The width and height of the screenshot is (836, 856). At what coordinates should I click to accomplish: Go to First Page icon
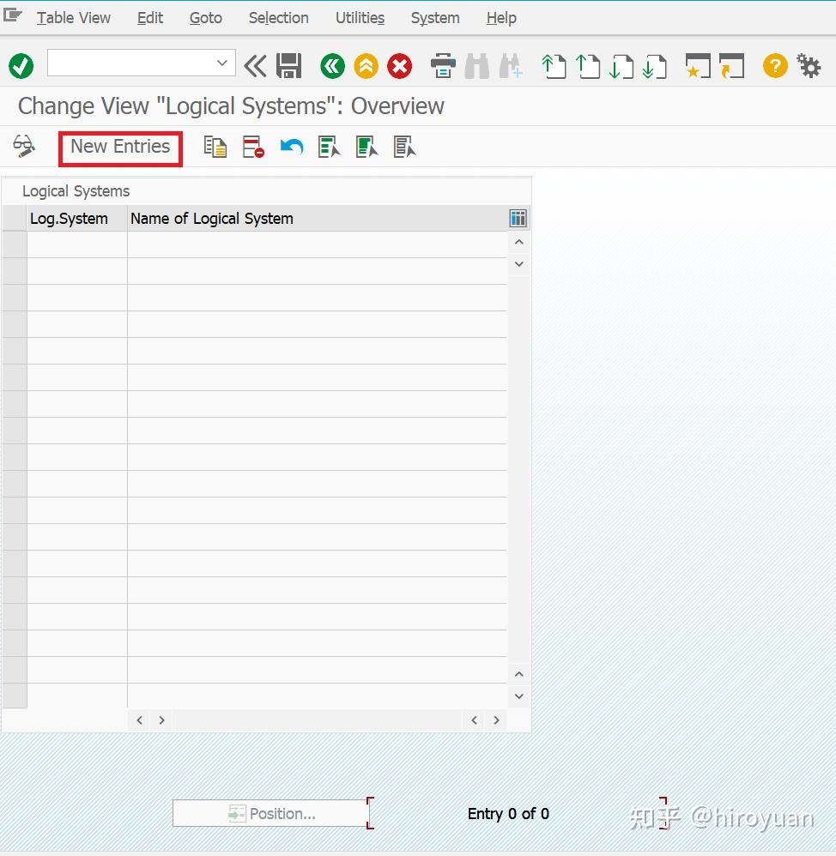[x=554, y=66]
